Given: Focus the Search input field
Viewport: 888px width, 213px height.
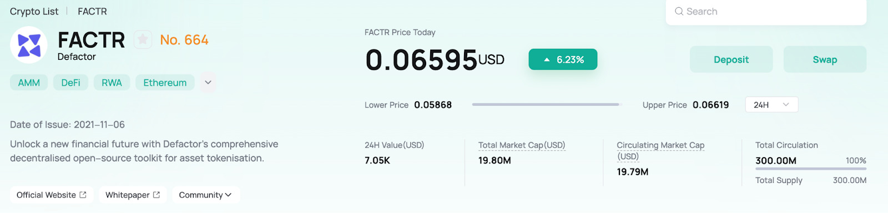Looking at the screenshot, I should coord(766,12).
